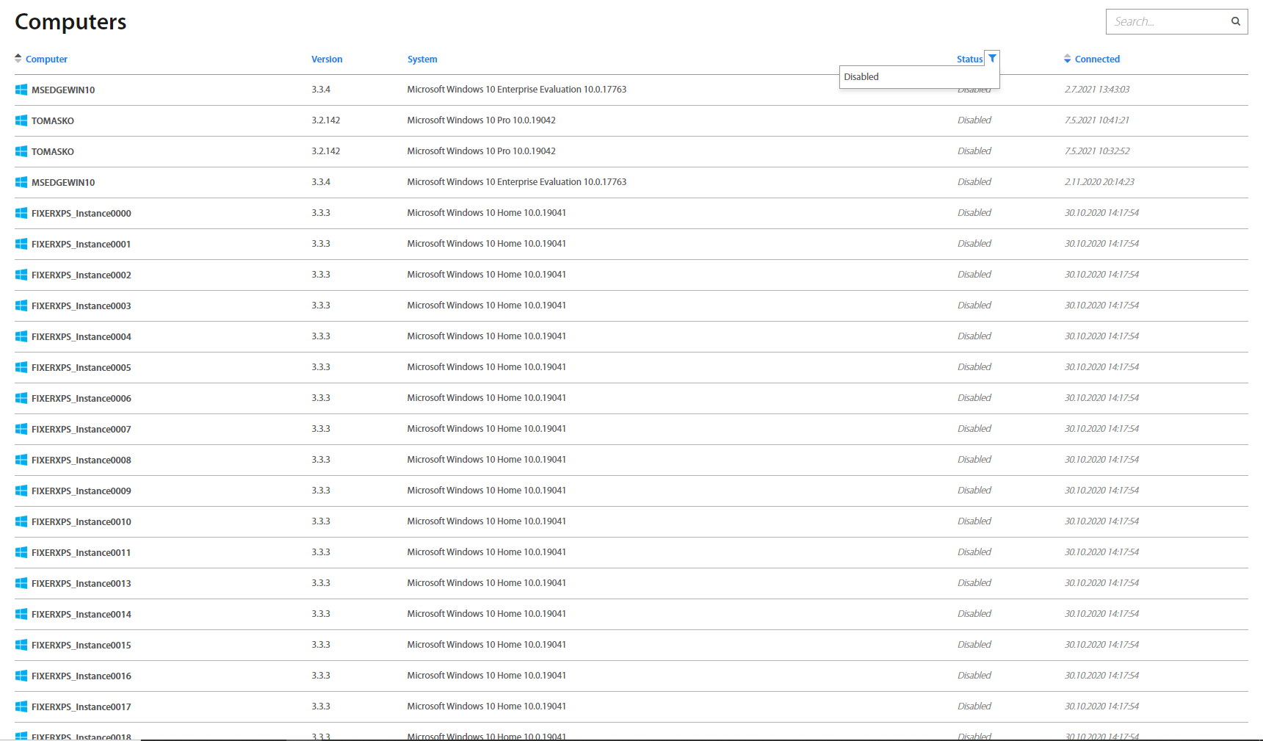
Task: Click Windows icon beside FIXERXPS_Instance0000
Action: [21, 213]
